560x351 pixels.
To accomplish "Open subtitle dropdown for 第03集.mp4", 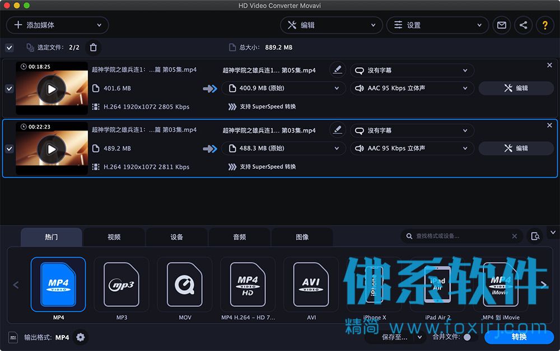I will point(412,131).
